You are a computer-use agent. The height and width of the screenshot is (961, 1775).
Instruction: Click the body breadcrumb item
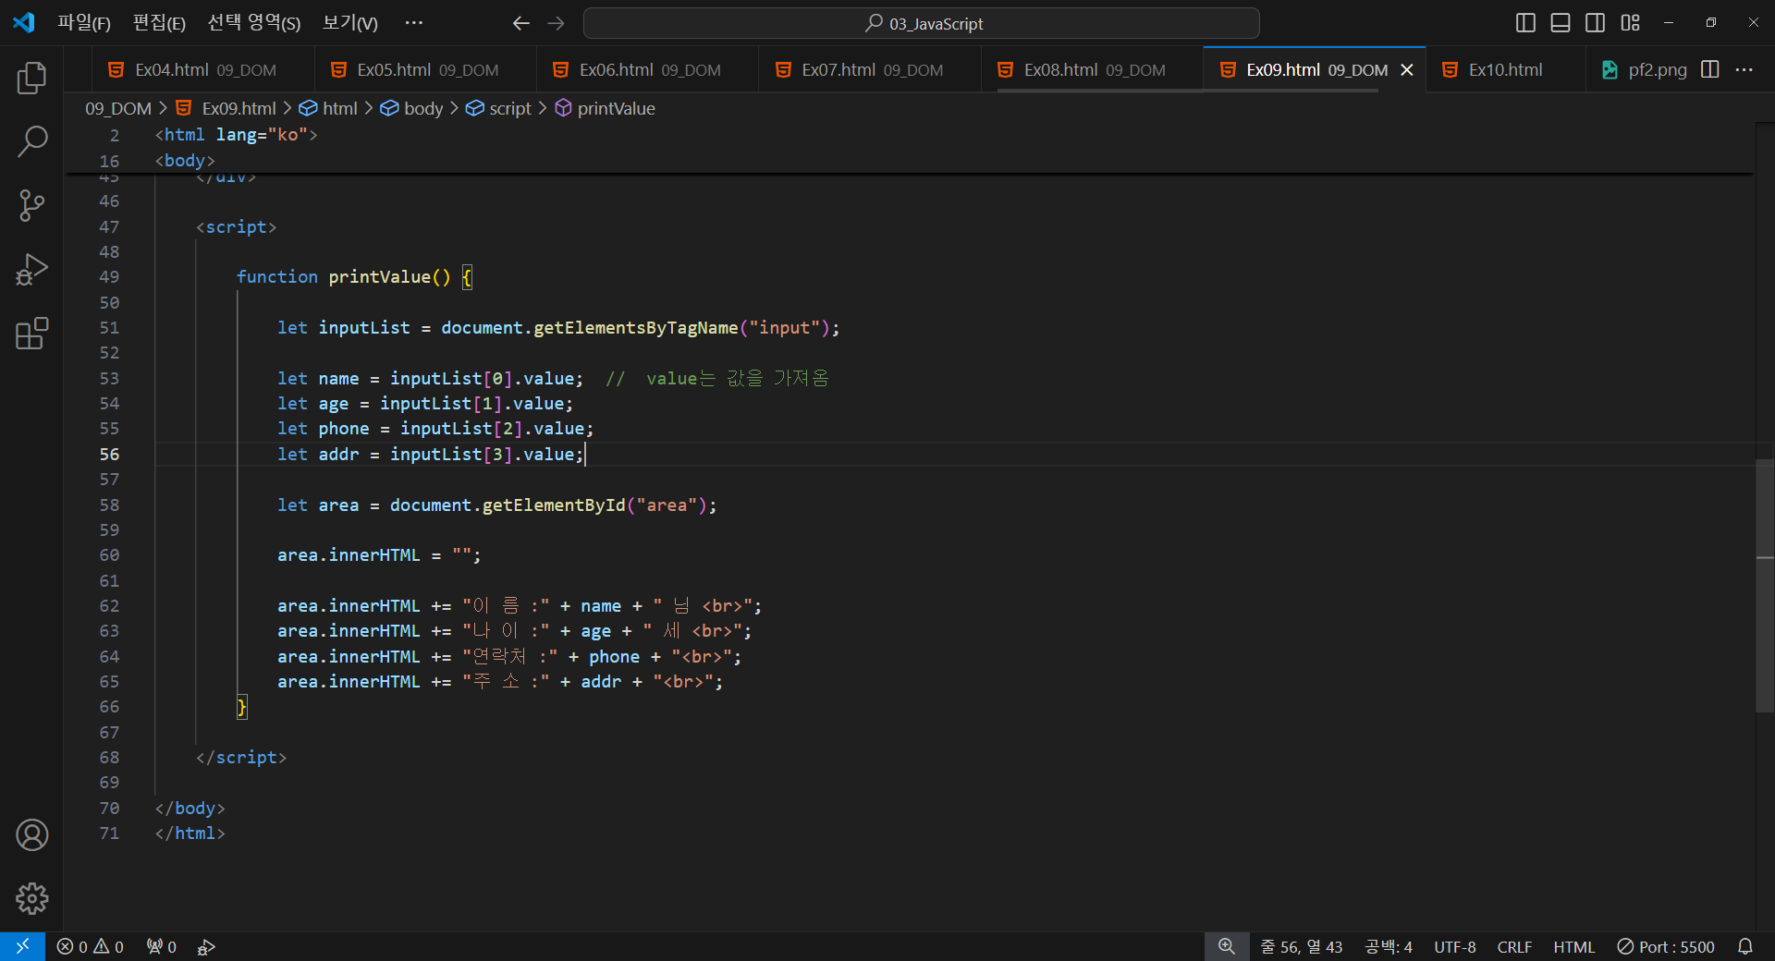pos(412,108)
